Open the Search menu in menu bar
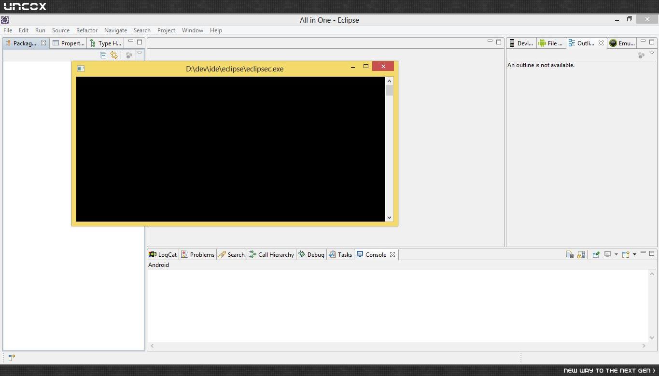This screenshot has height=376, width=659. click(142, 30)
